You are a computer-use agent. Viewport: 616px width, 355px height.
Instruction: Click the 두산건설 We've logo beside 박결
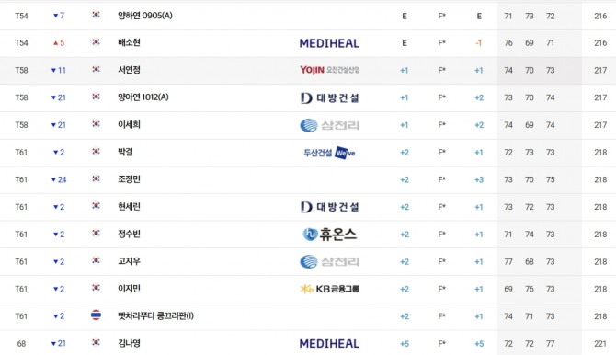coord(329,153)
